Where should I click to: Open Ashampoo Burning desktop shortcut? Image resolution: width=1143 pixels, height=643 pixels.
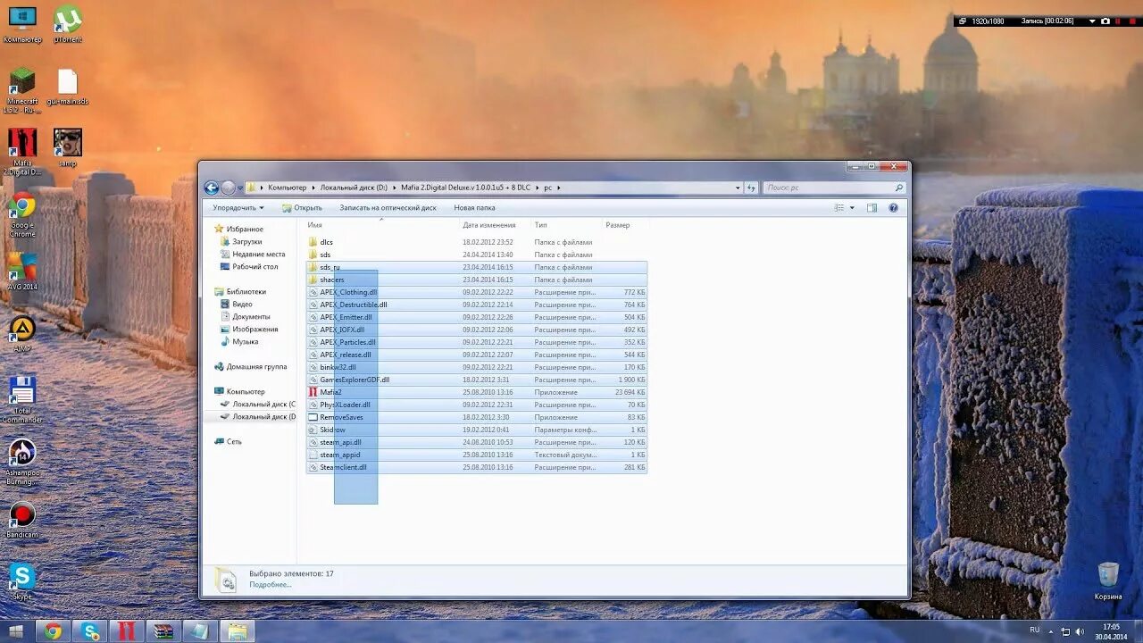tap(22, 462)
